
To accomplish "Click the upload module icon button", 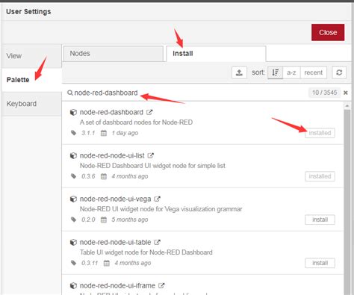I will (239, 72).
